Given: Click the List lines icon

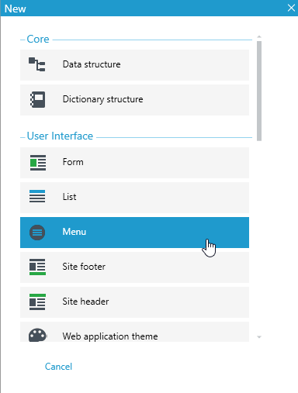Looking at the screenshot, I should tap(37, 196).
